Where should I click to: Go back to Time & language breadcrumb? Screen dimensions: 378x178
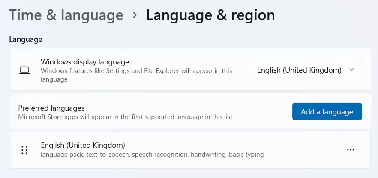coord(66,15)
